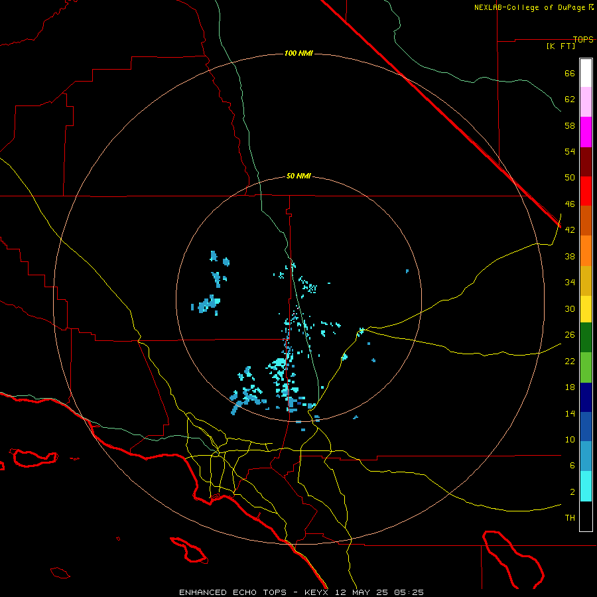
Task: Click the legend value 30
Action: click(x=570, y=308)
